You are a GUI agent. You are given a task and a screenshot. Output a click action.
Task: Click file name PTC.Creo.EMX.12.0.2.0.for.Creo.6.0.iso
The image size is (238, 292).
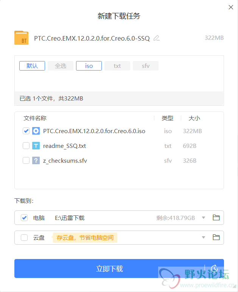click(x=94, y=131)
